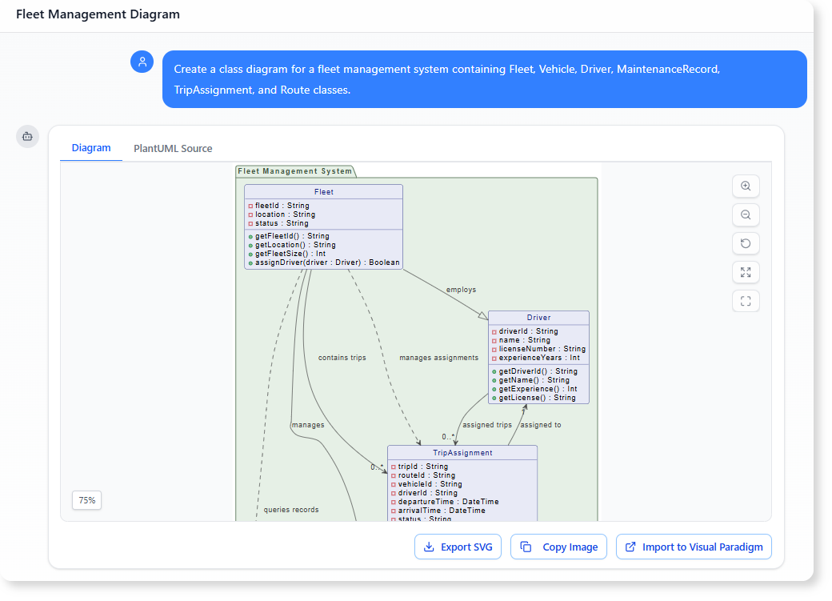Image resolution: width=832 pixels, height=601 pixels.
Task: Click the TripAssignment class header
Action: 462,452
